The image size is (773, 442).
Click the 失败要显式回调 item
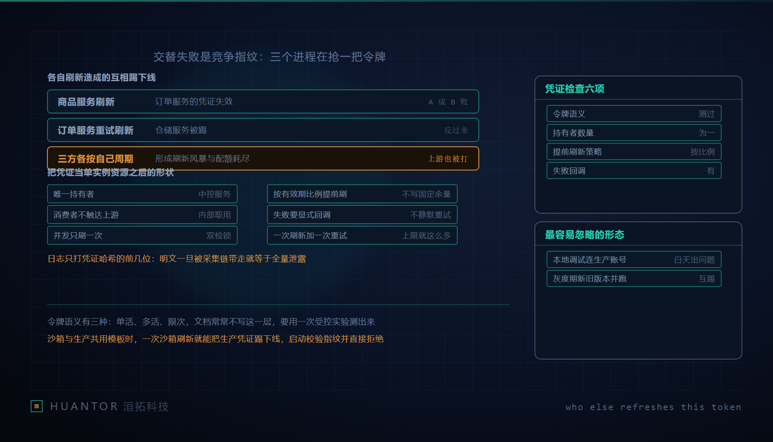point(362,215)
